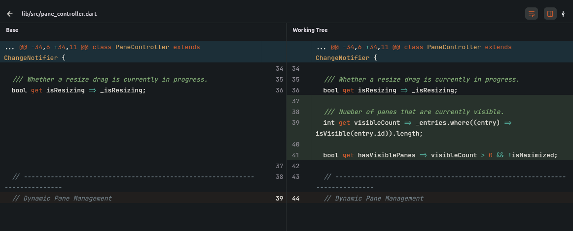Click added line number 37 in Working Tree
The width and height of the screenshot is (573, 231).
[296, 101]
